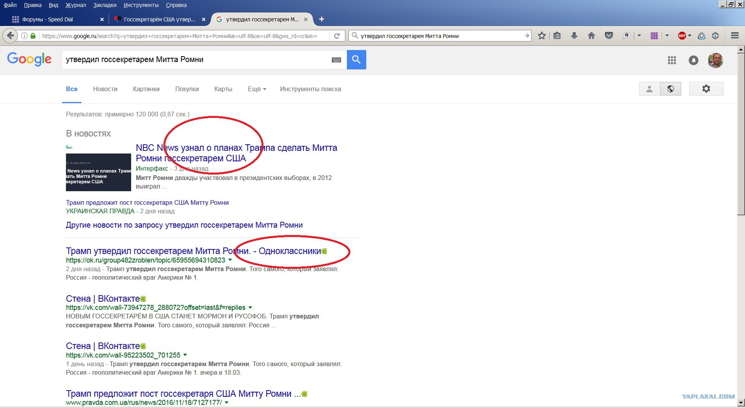Bookmark this page with the star icon
Image resolution: width=745 pixels, height=408 pixels.
pos(542,36)
